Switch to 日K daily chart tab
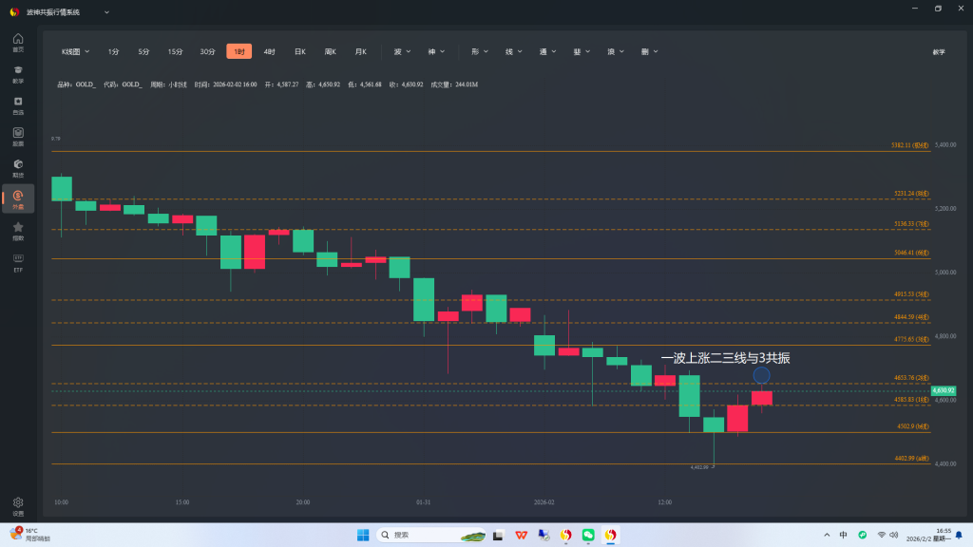 (x=299, y=51)
